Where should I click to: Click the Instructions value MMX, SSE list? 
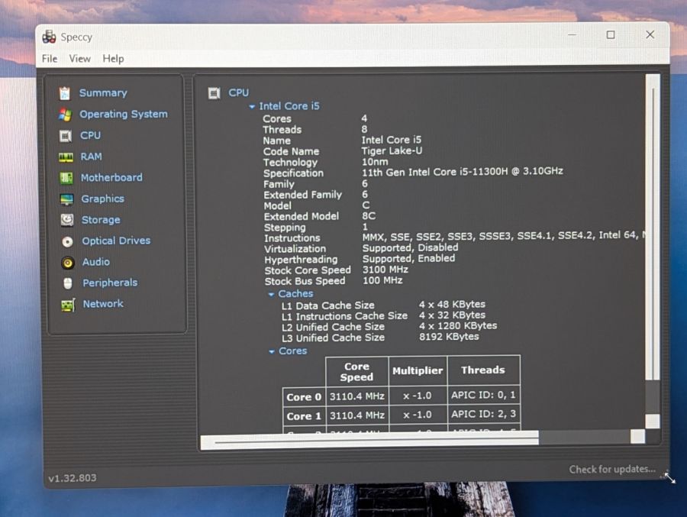(504, 237)
